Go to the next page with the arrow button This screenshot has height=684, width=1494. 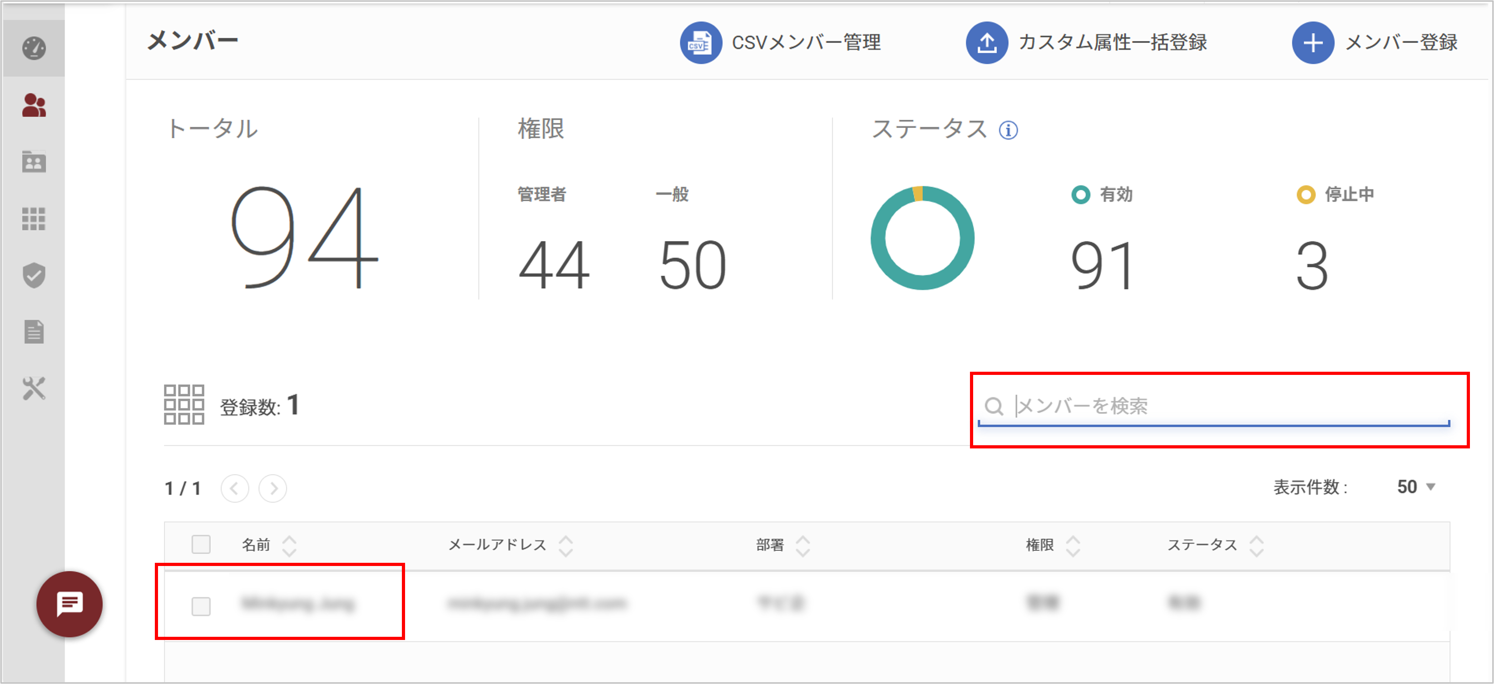point(272,488)
